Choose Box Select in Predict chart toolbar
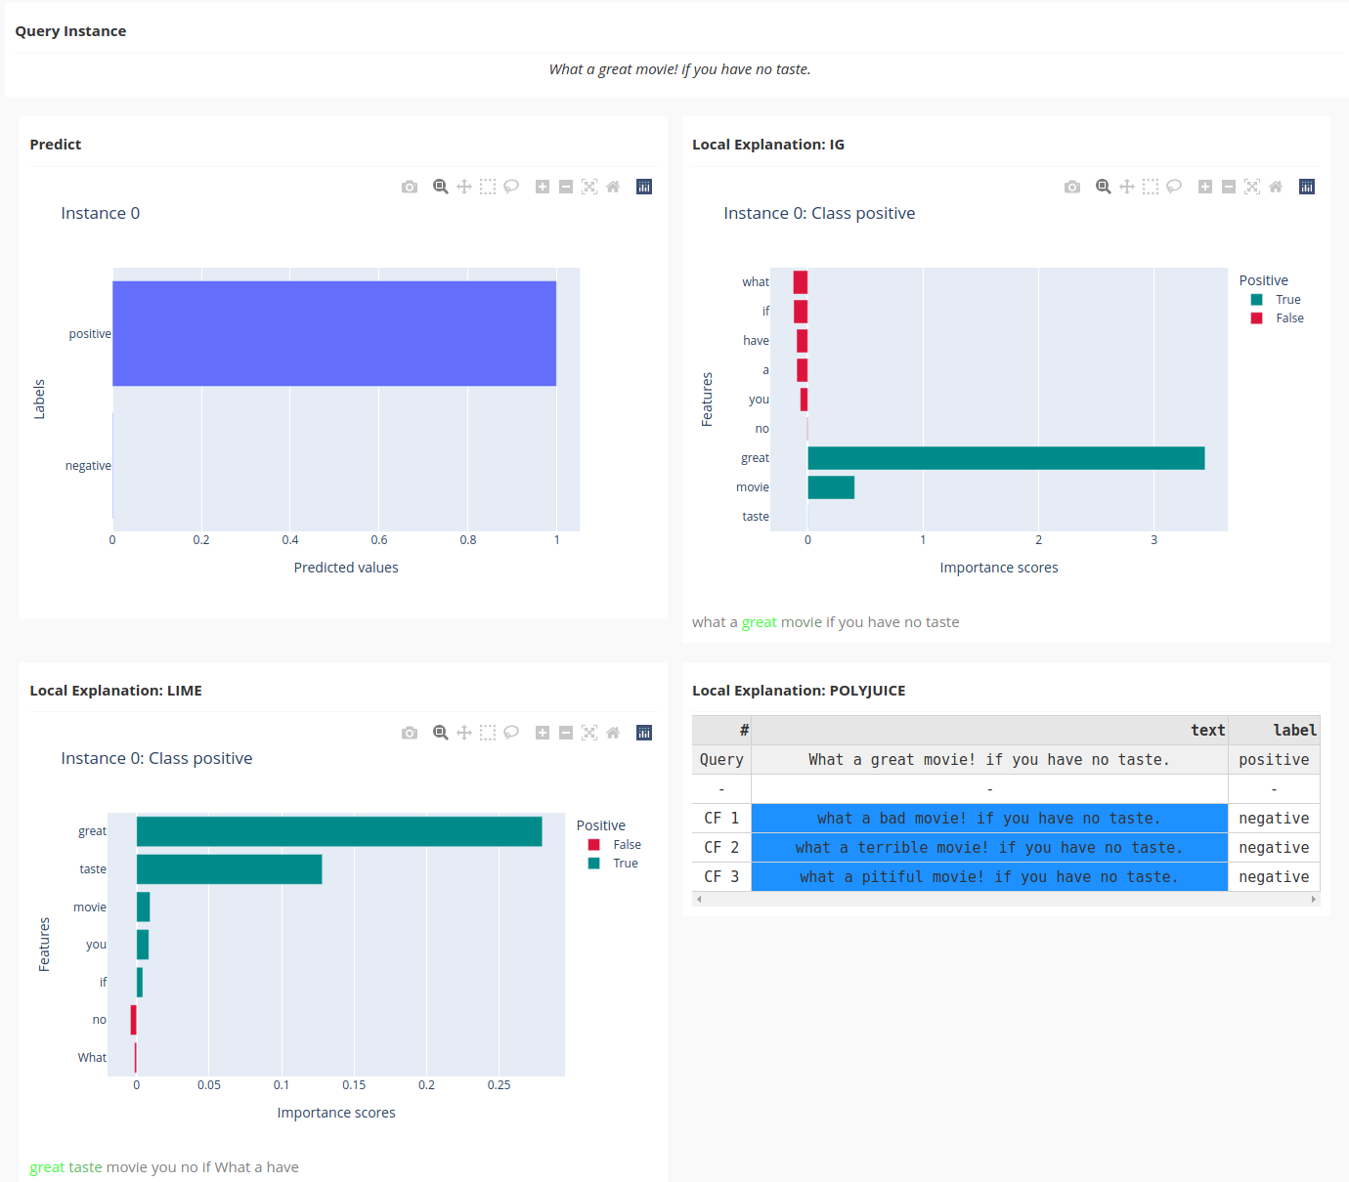 coord(488,187)
